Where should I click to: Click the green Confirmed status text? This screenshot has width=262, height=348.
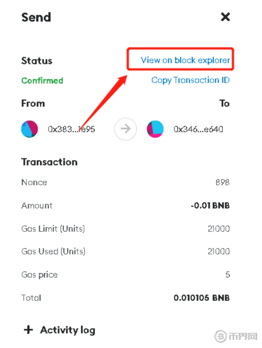pos(42,80)
